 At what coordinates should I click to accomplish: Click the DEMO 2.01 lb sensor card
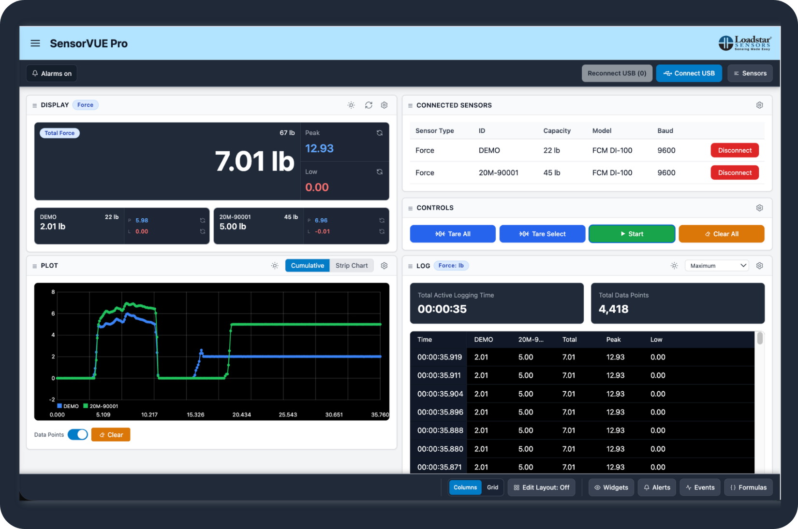point(122,226)
